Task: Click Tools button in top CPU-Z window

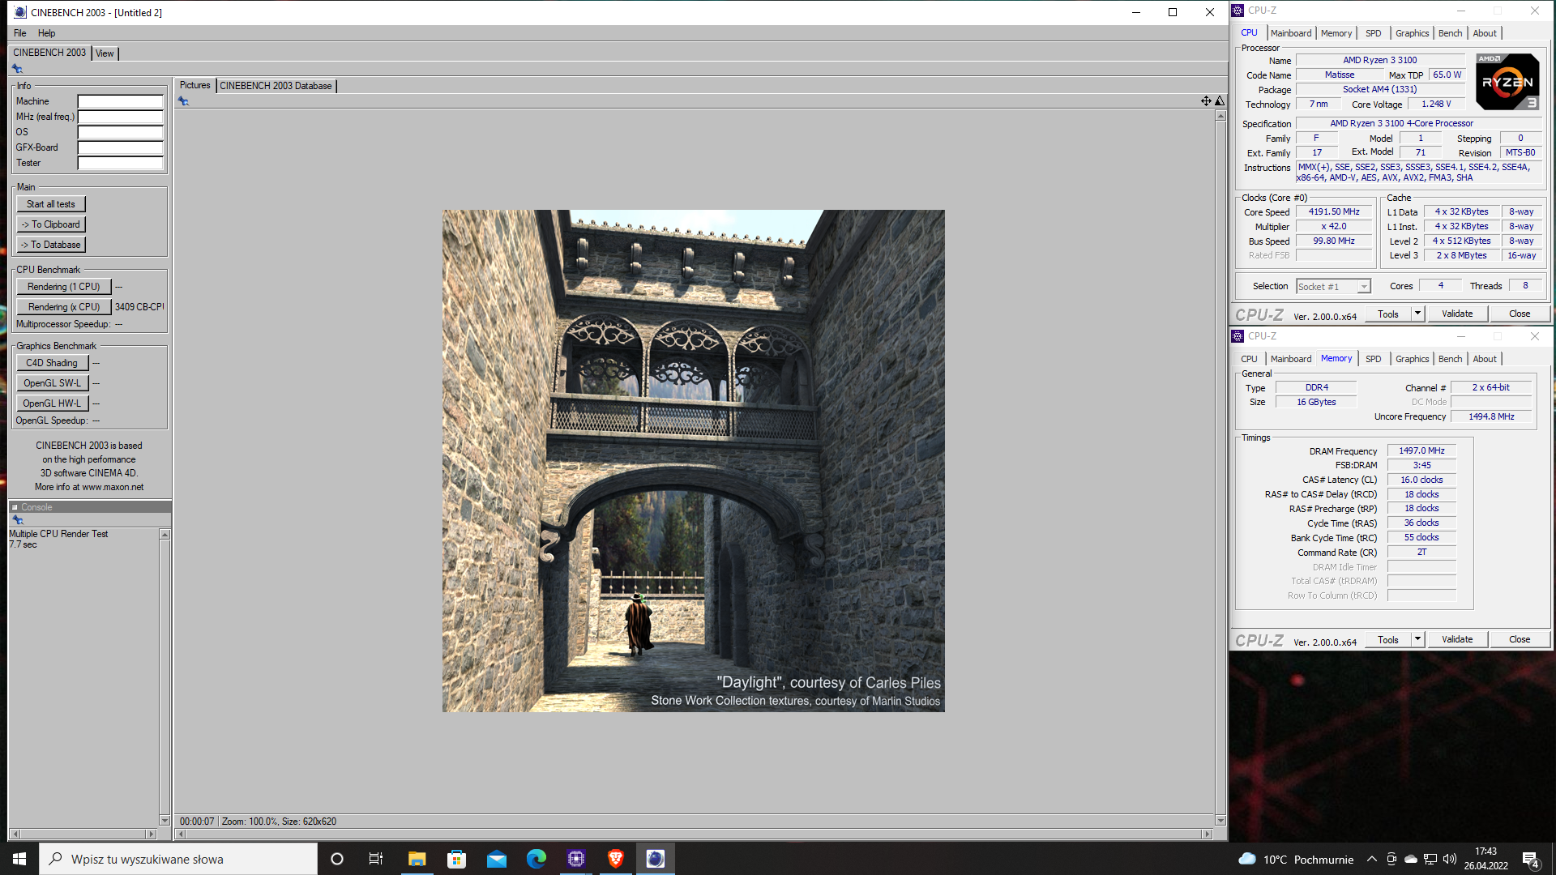Action: [x=1388, y=314]
